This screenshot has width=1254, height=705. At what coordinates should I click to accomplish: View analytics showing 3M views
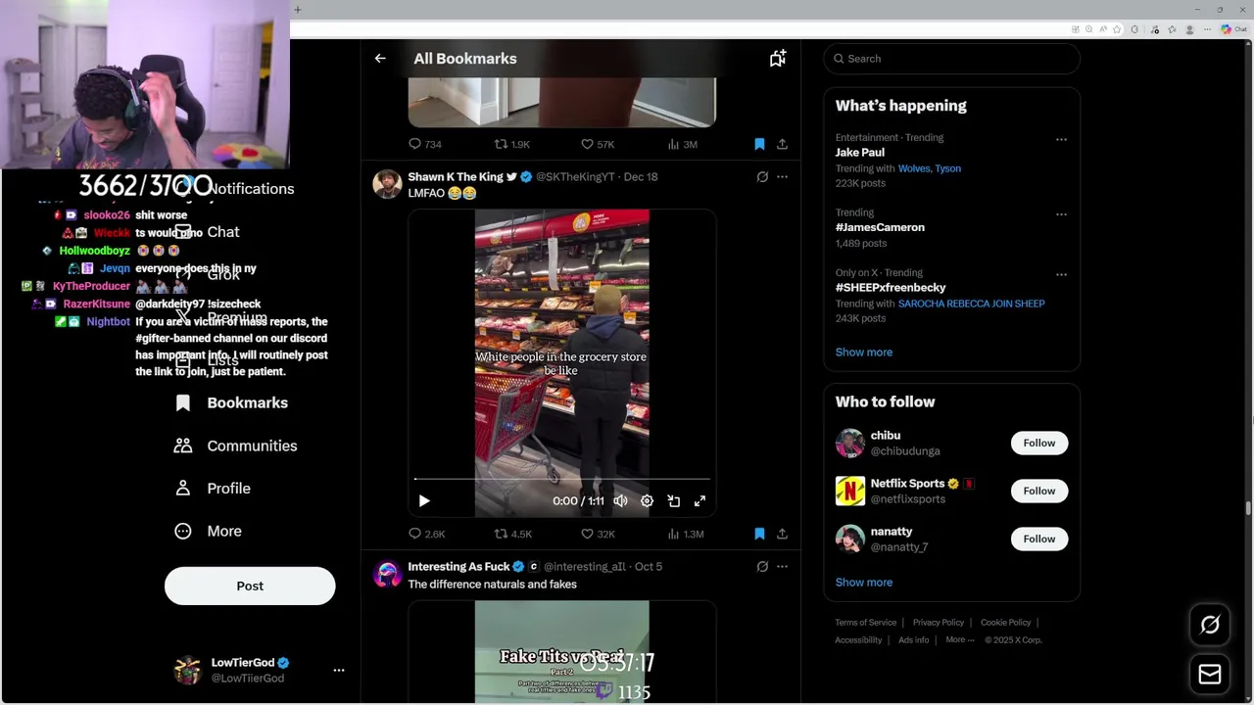click(682, 144)
